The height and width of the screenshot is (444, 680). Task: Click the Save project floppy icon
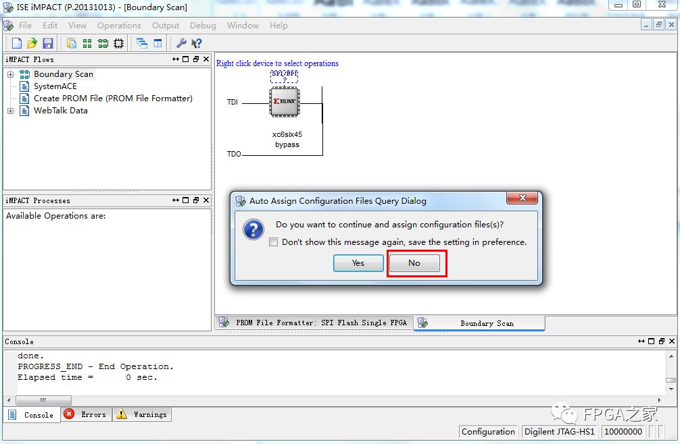point(48,43)
